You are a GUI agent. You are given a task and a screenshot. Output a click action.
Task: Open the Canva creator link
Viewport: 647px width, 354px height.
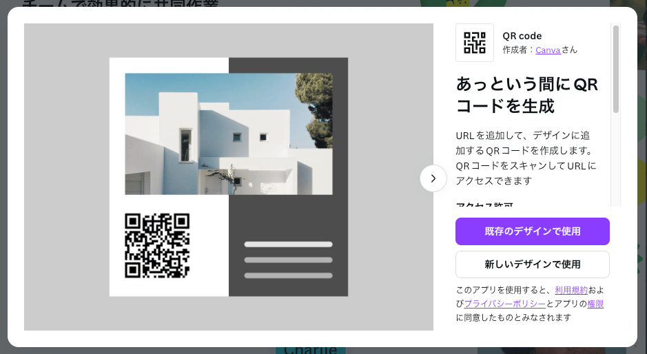tap(548, 50)
